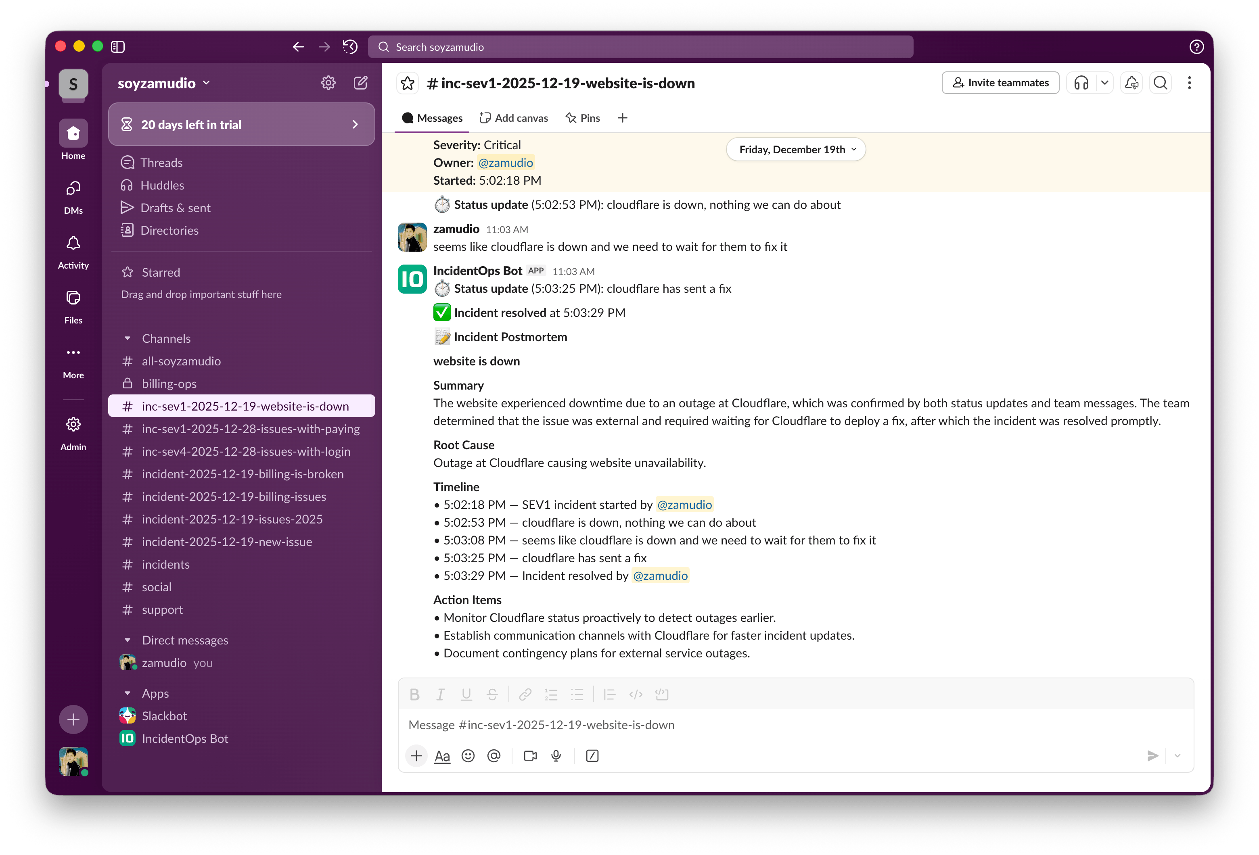The width and height of the screenshot is (1259, 855).
Task: Toggle formatting toolbar with Aa button
Action: pyautogui.click(x=442, y=756)
